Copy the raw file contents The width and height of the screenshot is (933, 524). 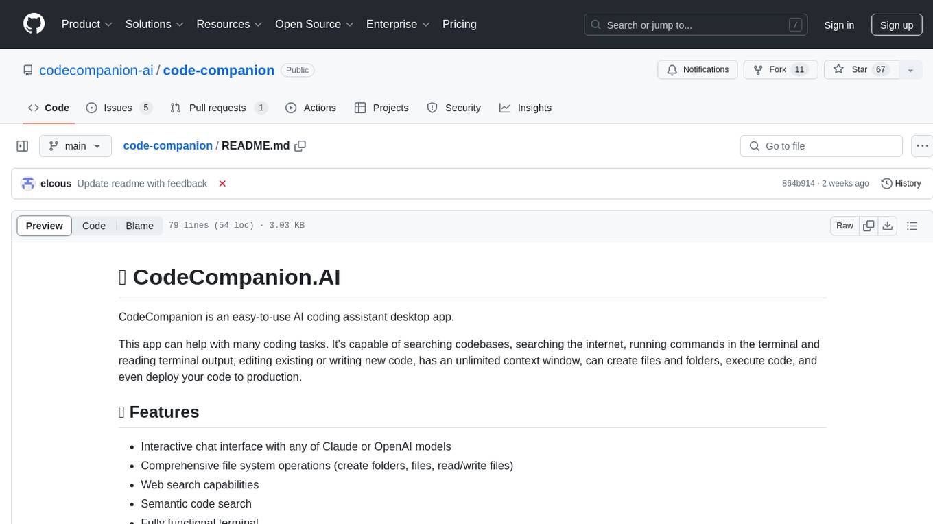pyautogui.click(x=869, y=226)
